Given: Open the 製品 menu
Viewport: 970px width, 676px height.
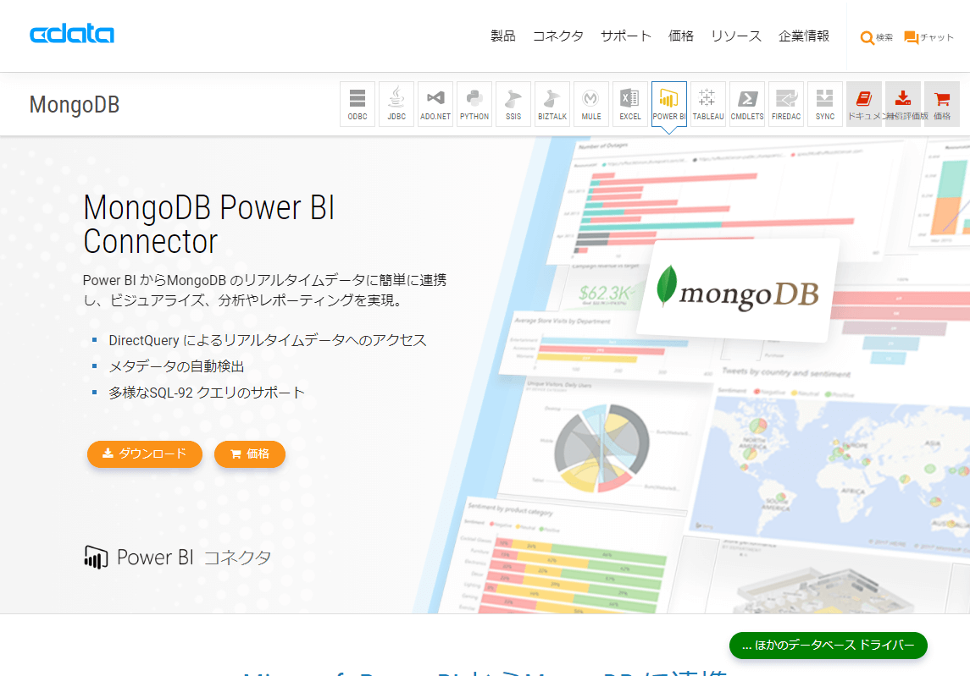Looking at the screenshot, I should pos(503,36).
